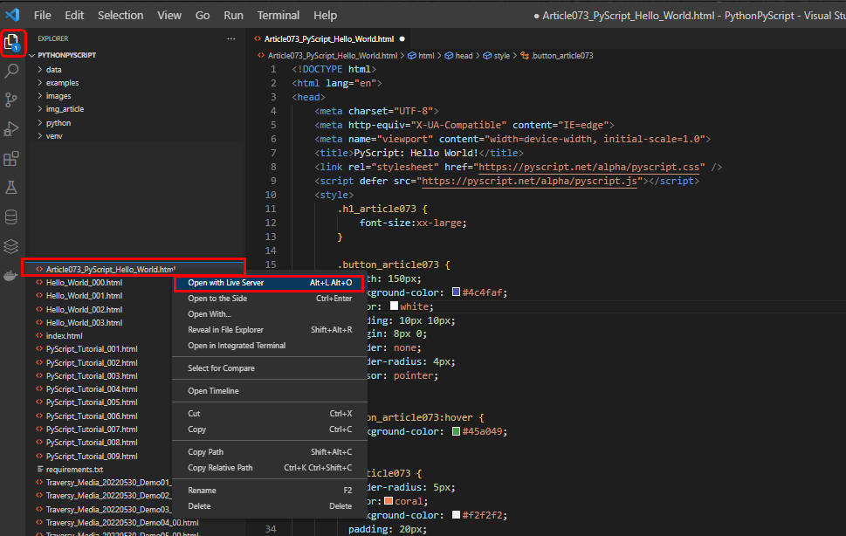This screenshot has width=846, height=536.
Task: Choose Select for Compare
Action: (269, 368)
